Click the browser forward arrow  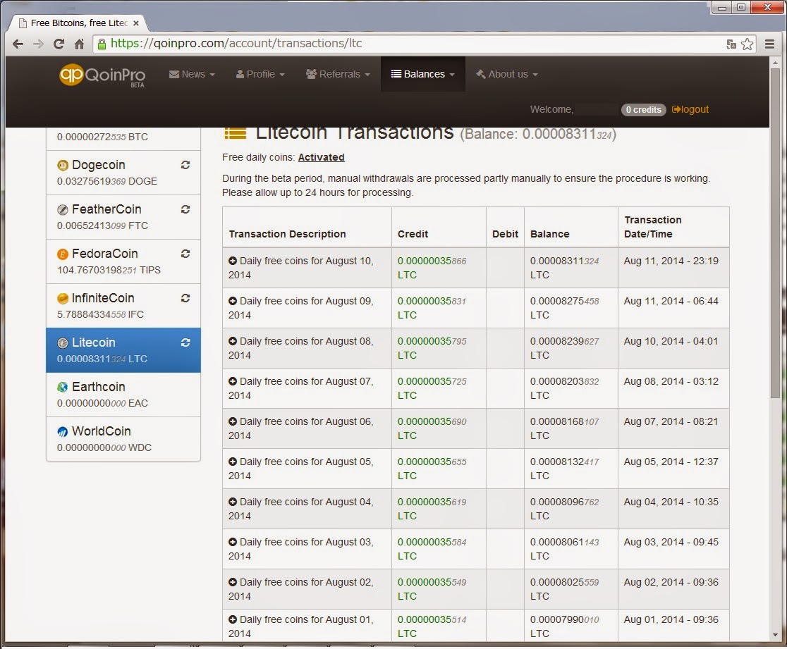(x=38, y=44)
